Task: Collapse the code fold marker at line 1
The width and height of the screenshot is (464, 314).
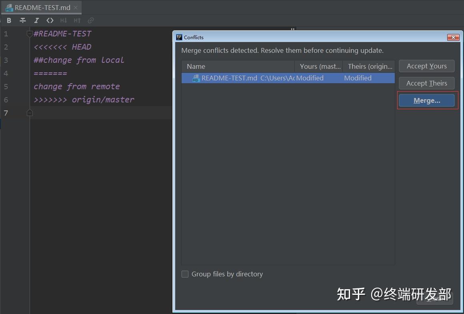Action: coord(30,34)
